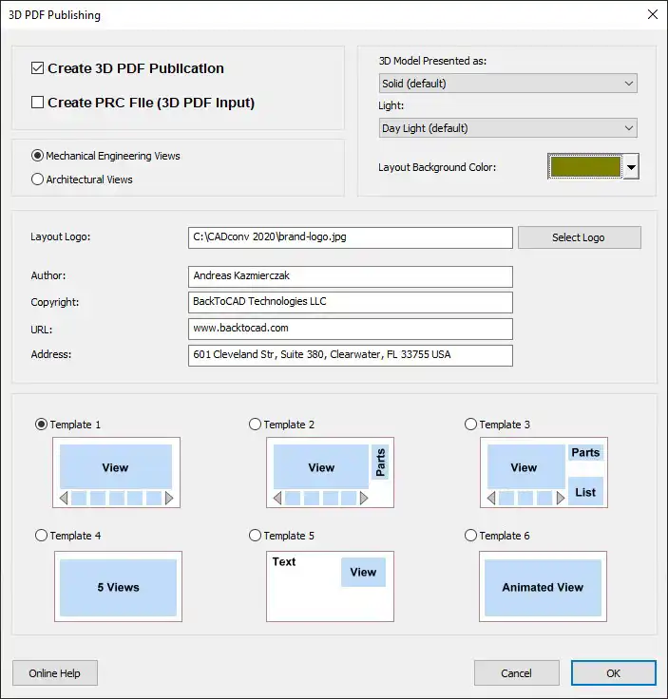Uncheck Create 3D PDF Publication
The image size is (668, 699).
pyautogui.click(x=37, y=68)
